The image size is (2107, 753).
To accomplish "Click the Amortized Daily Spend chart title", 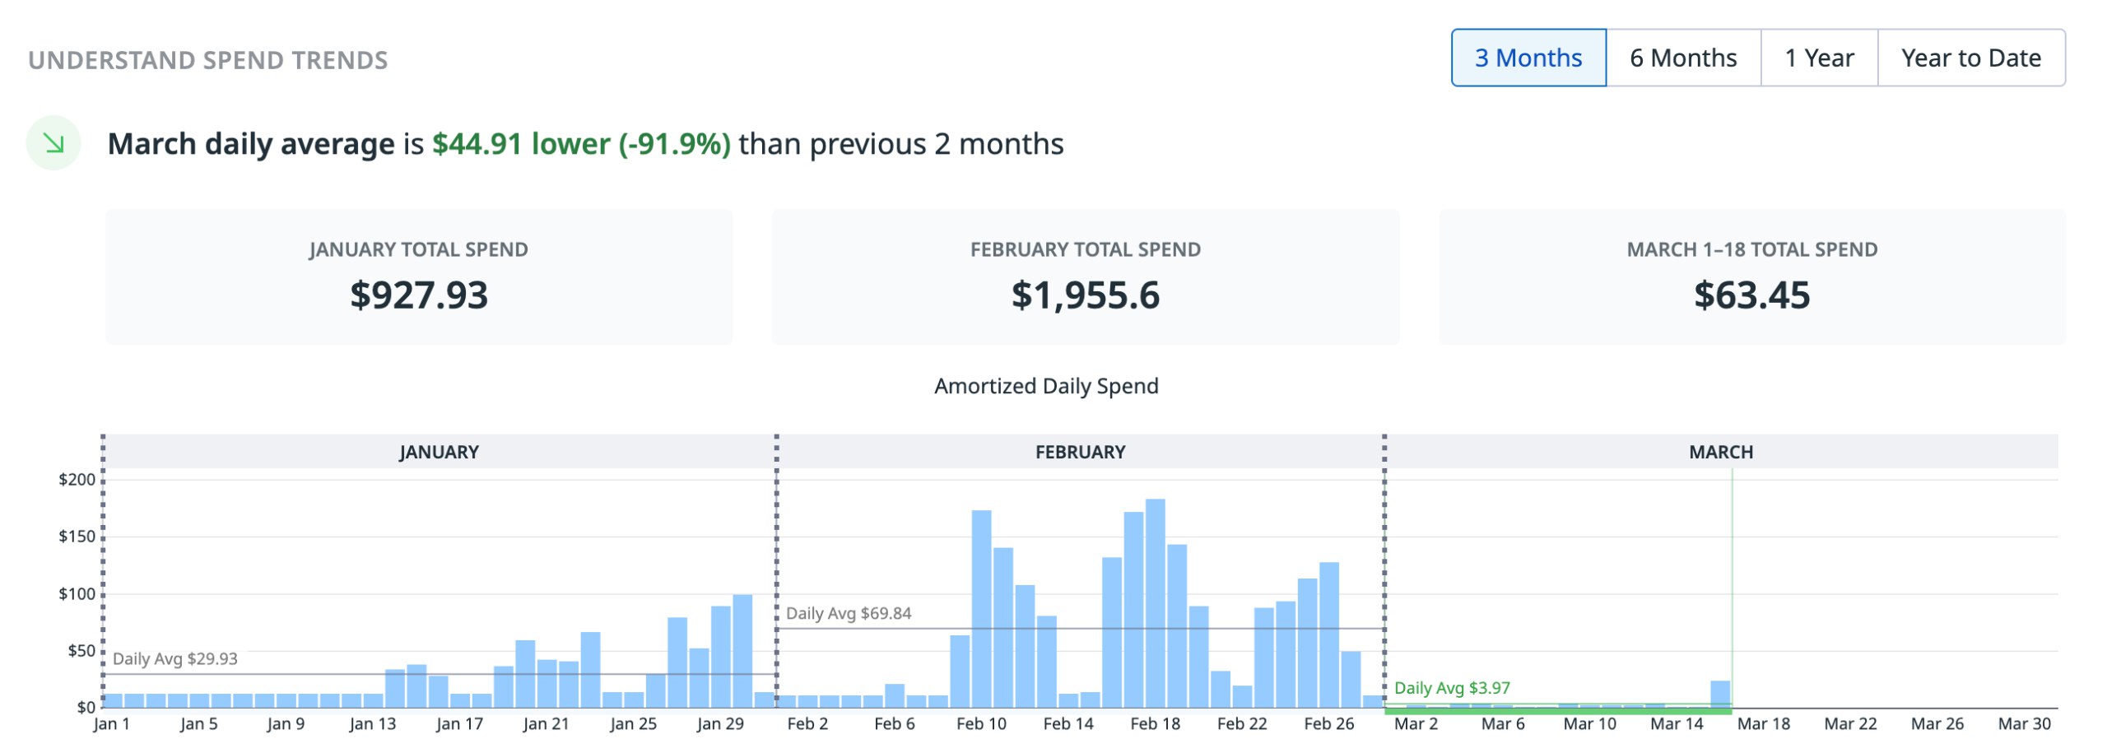I will point(1045,386).
